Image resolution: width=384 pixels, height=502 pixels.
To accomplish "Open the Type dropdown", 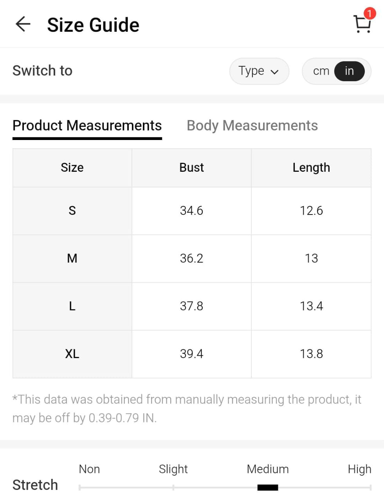I will click(x=258, y=71).
